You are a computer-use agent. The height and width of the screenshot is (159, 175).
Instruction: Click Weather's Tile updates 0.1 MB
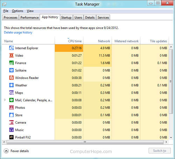[162, 85]
